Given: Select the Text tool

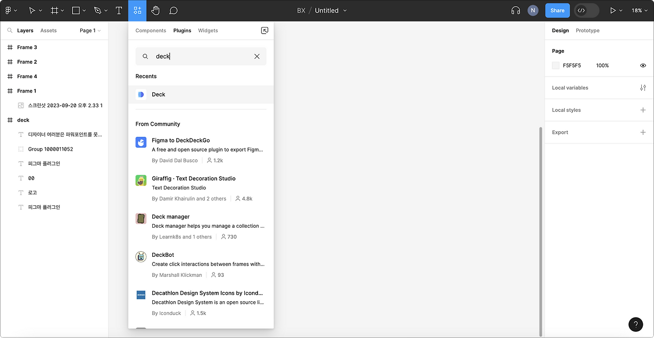Looking at the screenshot, I should (x=119, y=10).
